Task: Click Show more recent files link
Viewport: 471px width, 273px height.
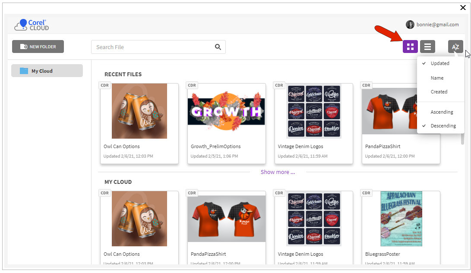Action: coord(278,172)
